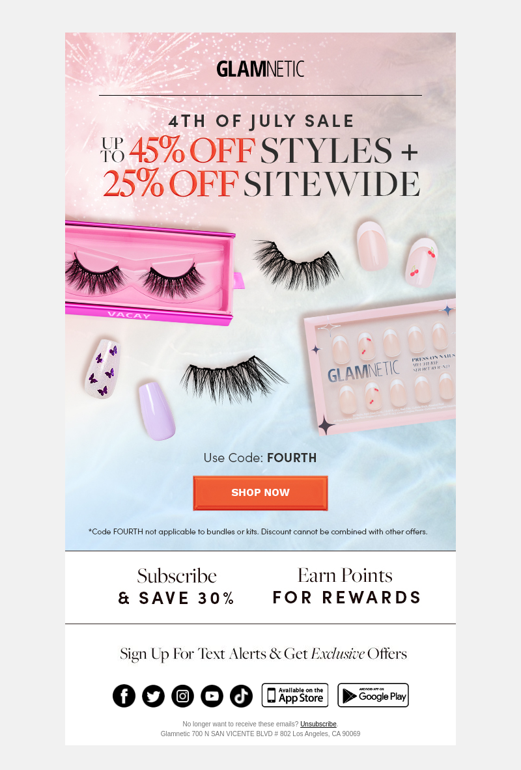This screenshot has width=521, height=770.
Task: Click the Glamnetic logo at top
Action: 260,69
